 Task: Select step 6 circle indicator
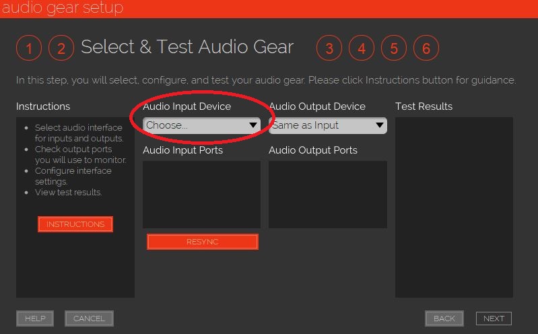pyautogui.click(x=426, y=48)
